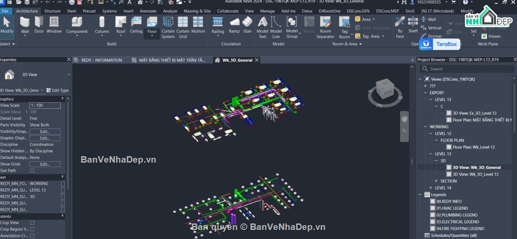Click Edit button for Graphic Display Options
This screenshot has width=517, height=239.
click(45, 138)
